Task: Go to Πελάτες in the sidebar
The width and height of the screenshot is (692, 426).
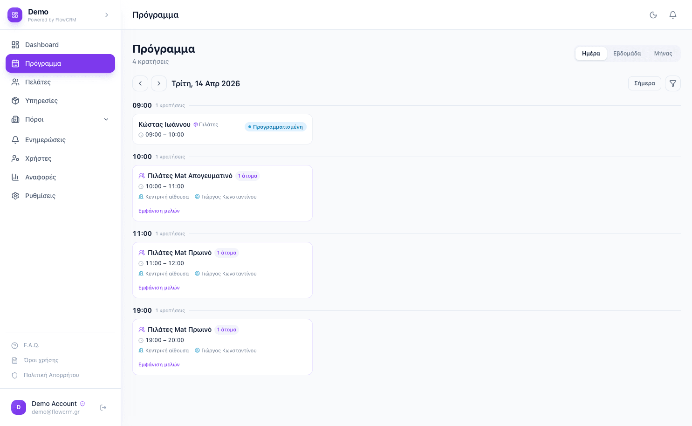Action: (60, 82)
